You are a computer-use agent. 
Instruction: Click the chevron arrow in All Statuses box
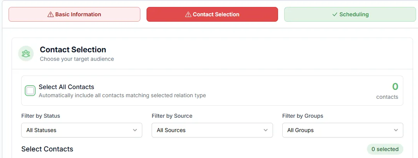(135, 130)
